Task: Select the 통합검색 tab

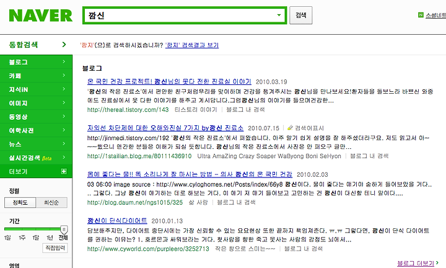Action: point(24,45)
